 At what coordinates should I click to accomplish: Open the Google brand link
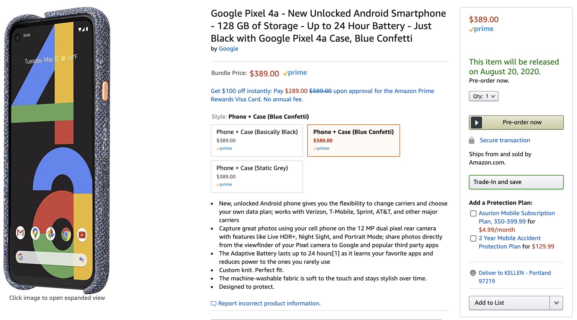click(229, 49)
